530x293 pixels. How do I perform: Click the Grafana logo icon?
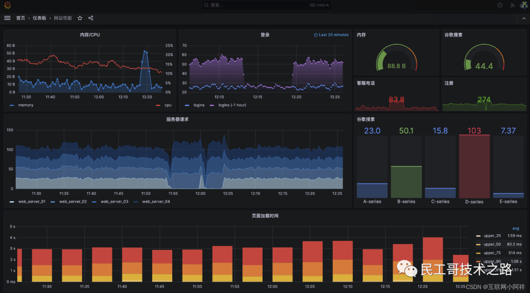7,5
